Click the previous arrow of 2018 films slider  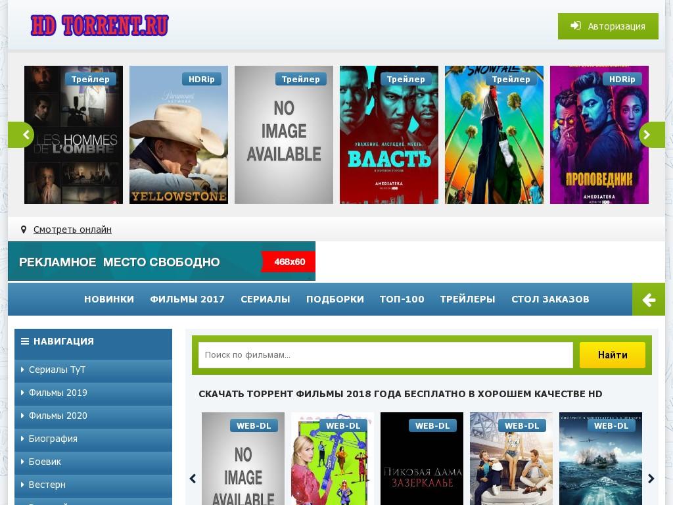point(193,479)
